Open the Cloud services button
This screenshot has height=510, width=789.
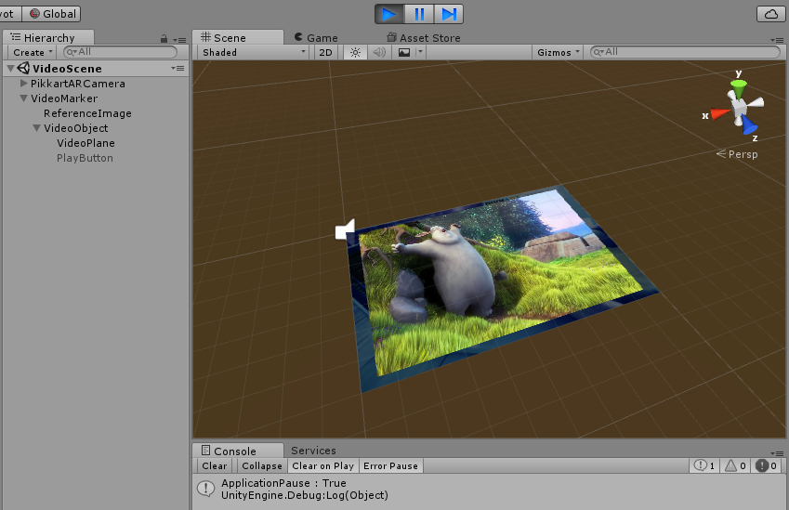(x=771, y=14)
